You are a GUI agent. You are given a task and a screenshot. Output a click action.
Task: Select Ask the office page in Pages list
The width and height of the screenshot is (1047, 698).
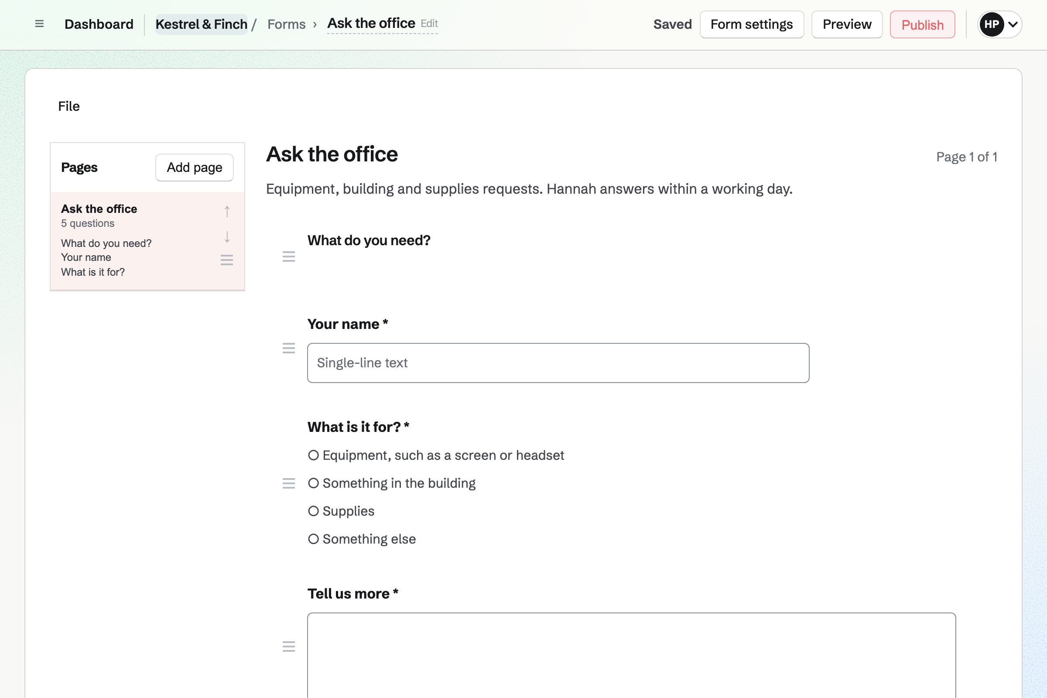[147, 241]
